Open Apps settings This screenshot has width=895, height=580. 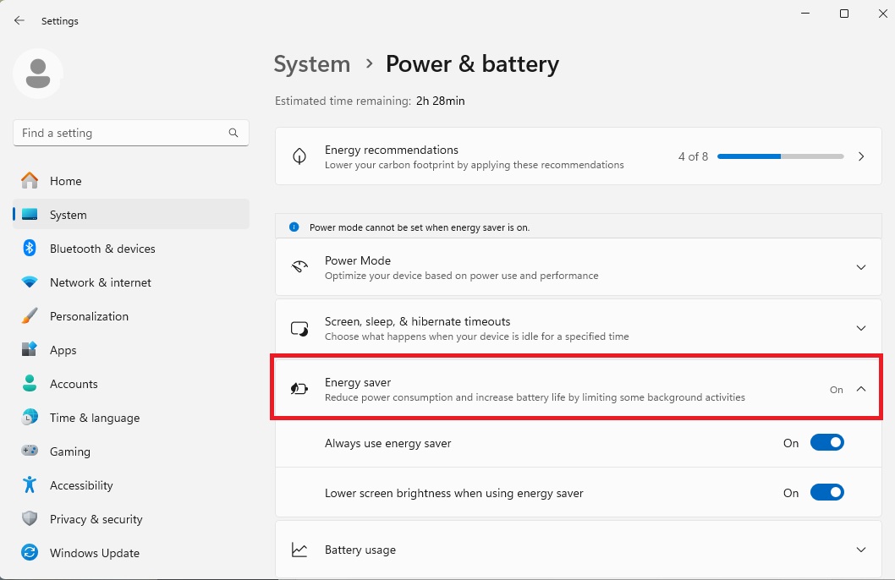(x=131, y=350)
